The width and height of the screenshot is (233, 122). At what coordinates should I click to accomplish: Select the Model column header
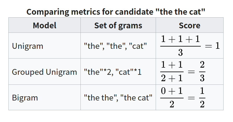click(x=45, y=25)
